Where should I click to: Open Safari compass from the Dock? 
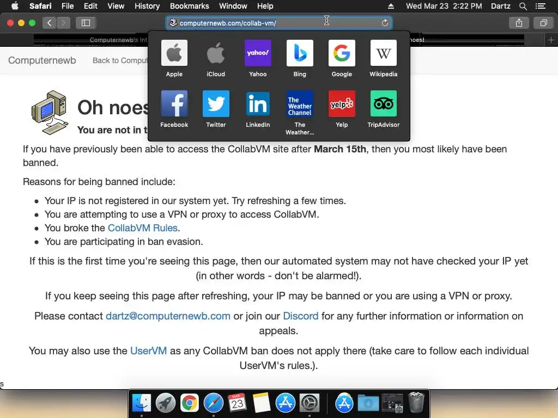pyautogui.click(x=214, y=403)
